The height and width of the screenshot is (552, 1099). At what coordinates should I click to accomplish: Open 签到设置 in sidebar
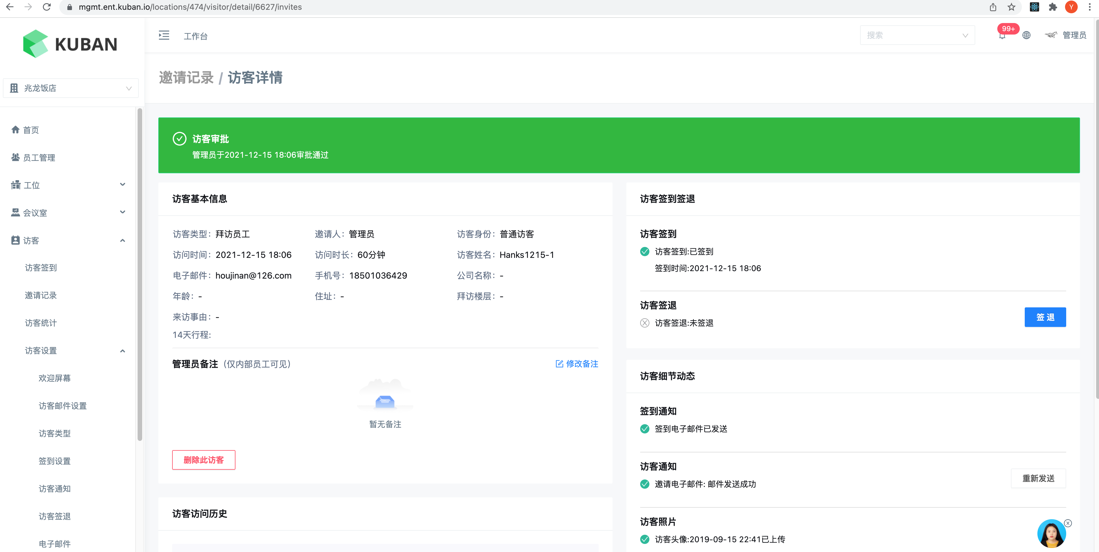[x=55, y=461]
